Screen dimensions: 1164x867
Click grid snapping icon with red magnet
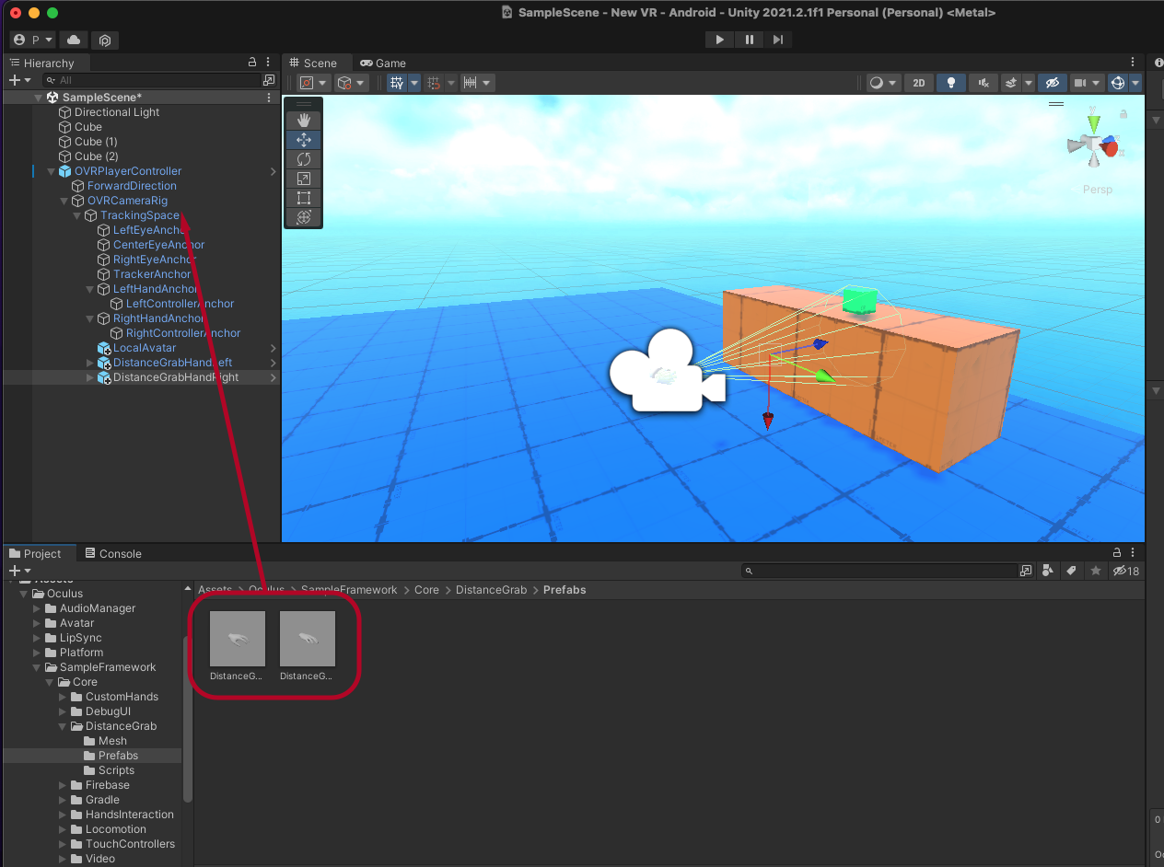click(x=434, y=83)
